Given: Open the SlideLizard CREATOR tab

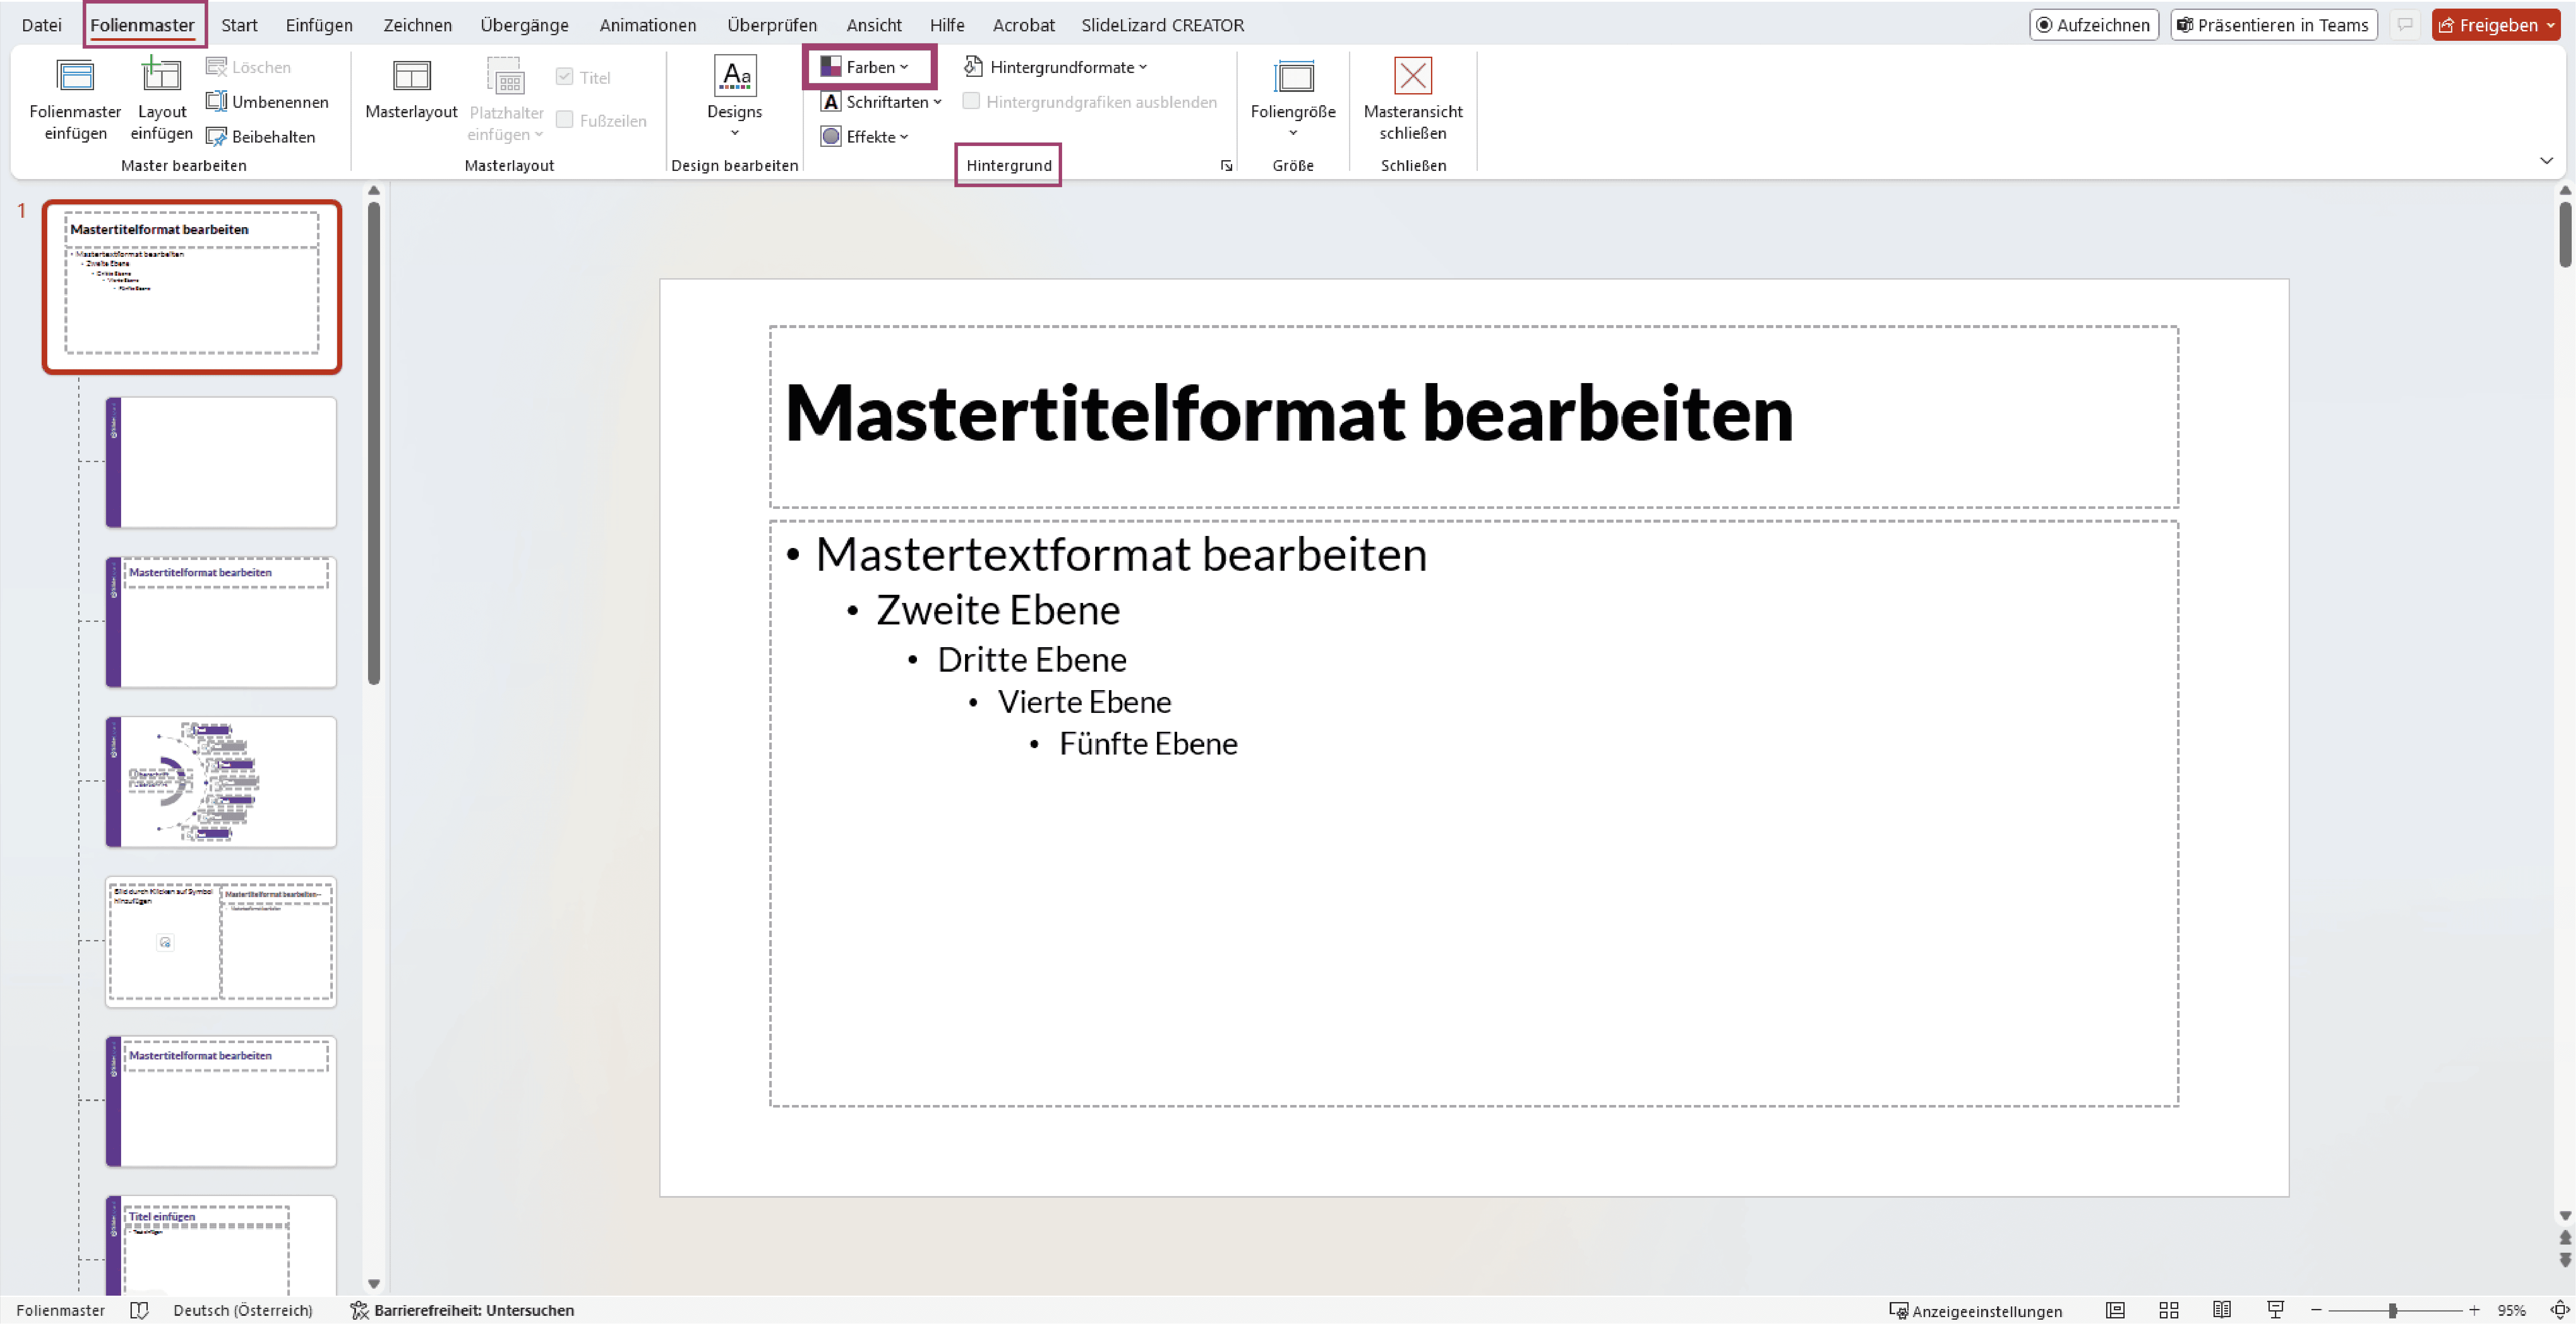Looking at the screenshot, I should tap(1162, 25).
